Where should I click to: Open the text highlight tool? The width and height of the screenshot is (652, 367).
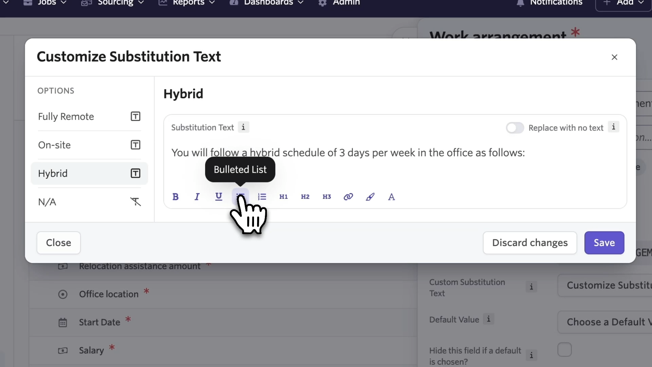tap(370, 197)
